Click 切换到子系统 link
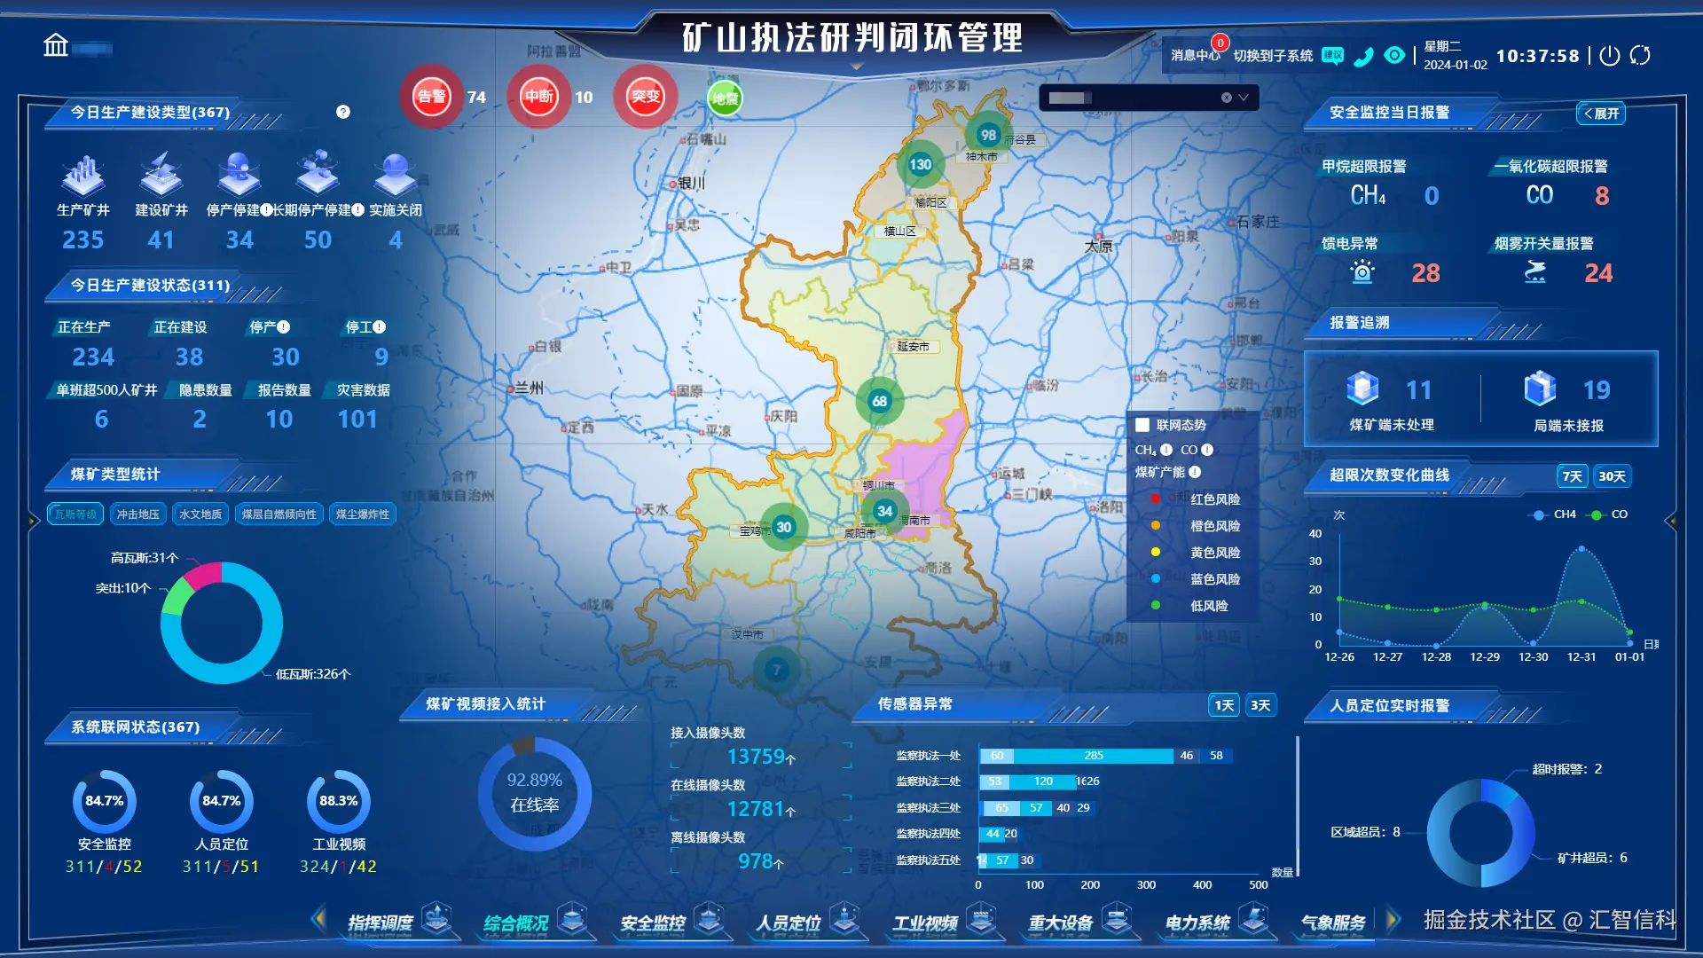The height and width of the screenshot is (958, 1703). coord(1273,56)
